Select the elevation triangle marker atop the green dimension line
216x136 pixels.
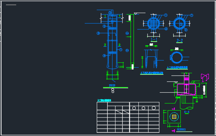click(x=135, y=13)
